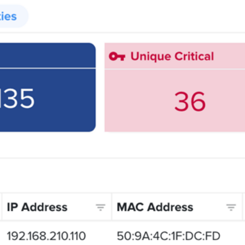Viewport: 245px width, 245px height.
Task: Click the column border right of MAC Address filter
Action: point(243,207)
